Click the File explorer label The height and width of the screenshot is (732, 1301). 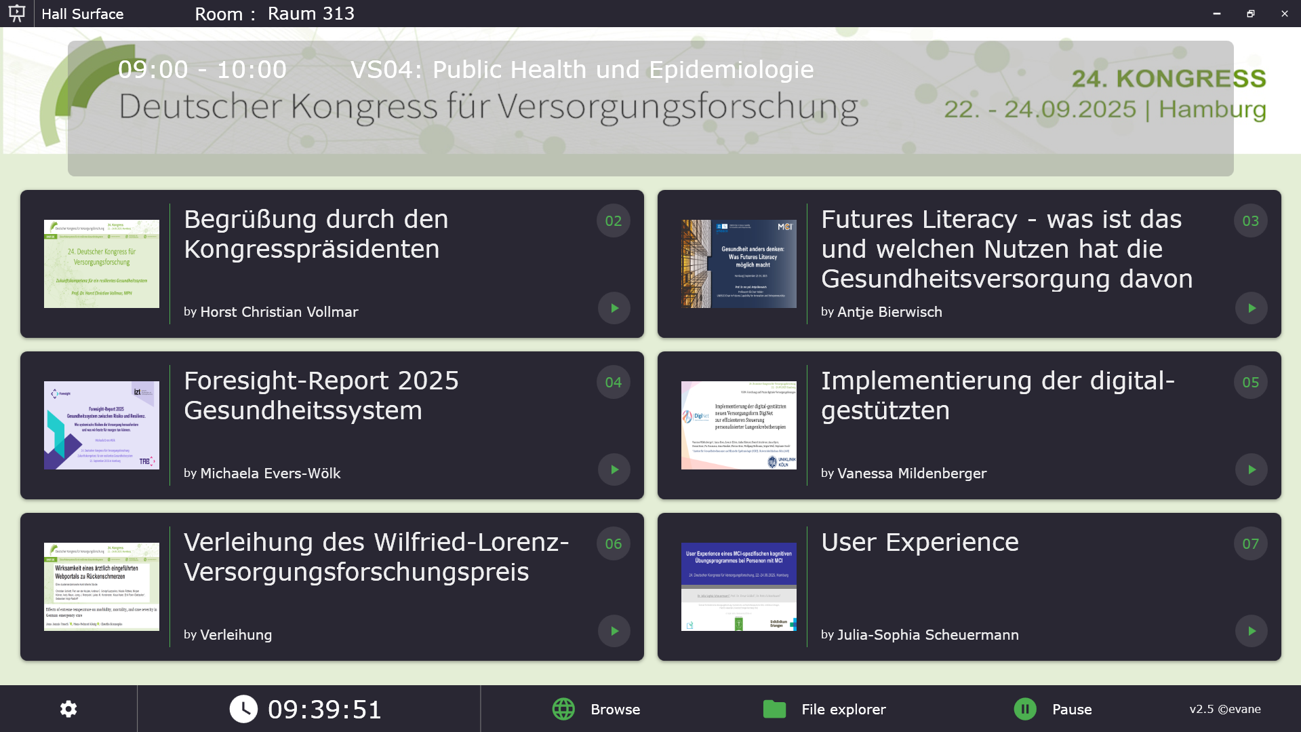point(843,709)
